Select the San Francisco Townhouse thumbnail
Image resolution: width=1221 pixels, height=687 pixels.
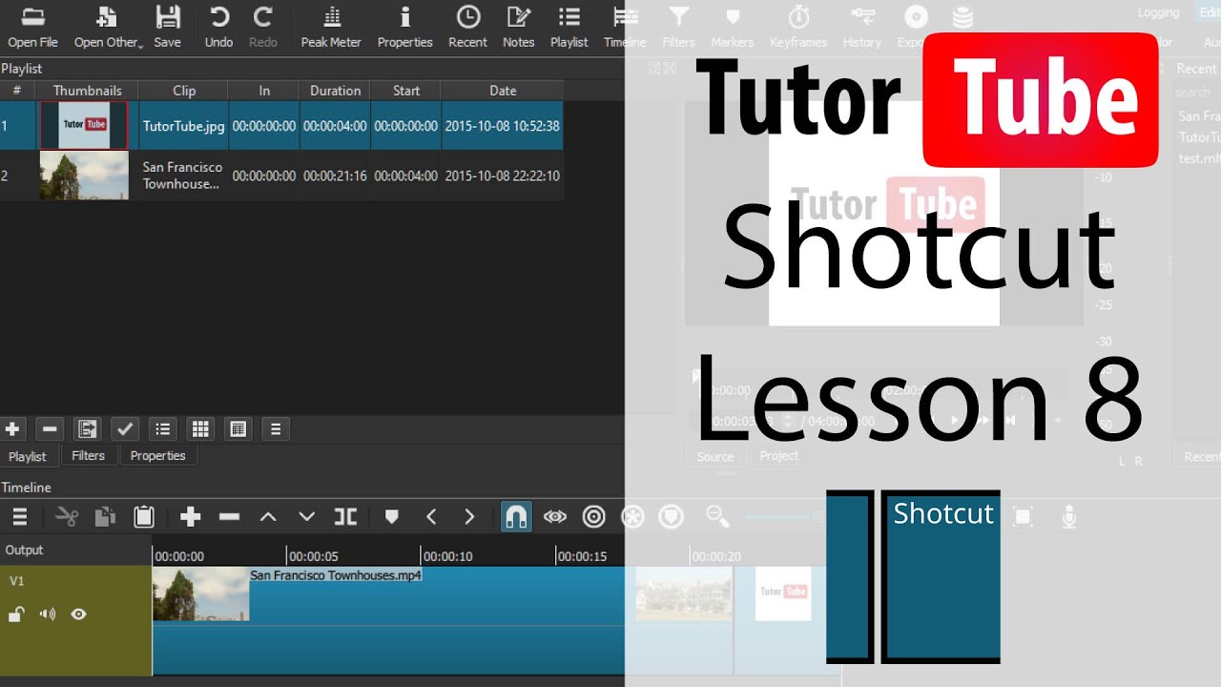[84, 176]
